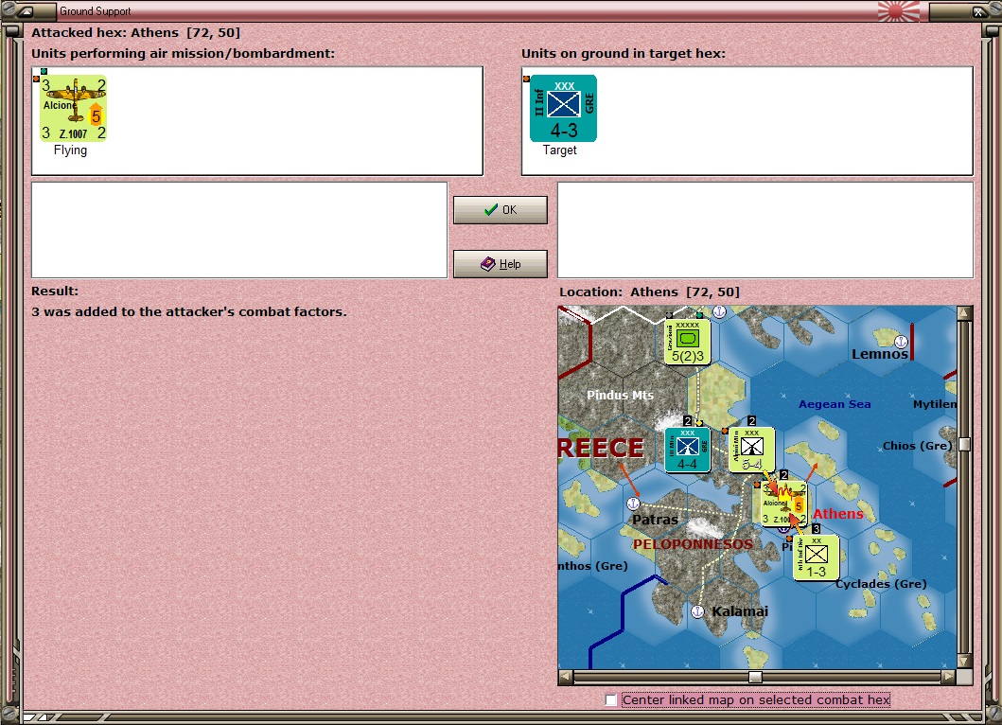This screenshot has width=1002, height=725.
Task: Click the Patras port anchor icon
Action: [633, 504]
